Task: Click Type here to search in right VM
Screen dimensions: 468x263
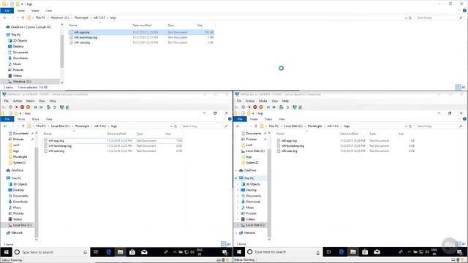Action: 283,252
